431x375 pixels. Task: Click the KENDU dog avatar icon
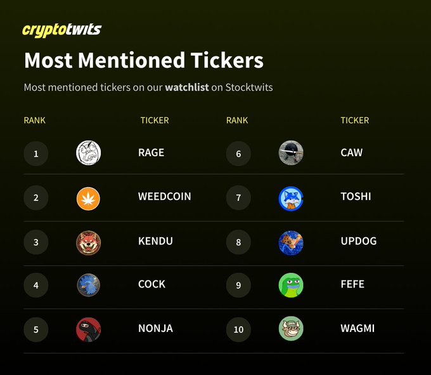click(88, 242)
